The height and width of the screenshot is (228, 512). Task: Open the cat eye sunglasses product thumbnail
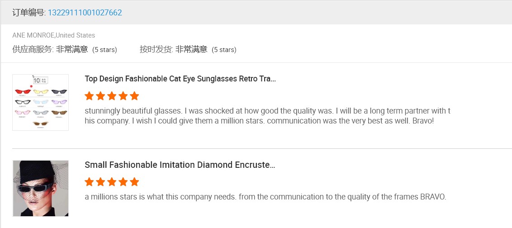(40, 102)
